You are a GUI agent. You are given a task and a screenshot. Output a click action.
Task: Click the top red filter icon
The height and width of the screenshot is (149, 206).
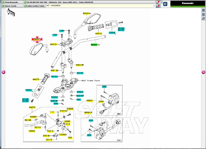coord(159,2)
